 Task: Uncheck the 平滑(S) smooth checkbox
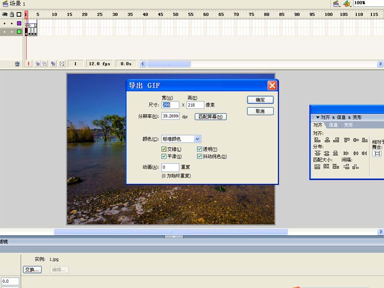[164, 156]
